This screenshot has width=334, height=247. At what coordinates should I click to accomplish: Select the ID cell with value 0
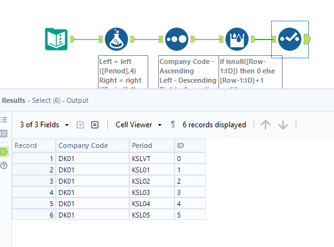[190, 159]
